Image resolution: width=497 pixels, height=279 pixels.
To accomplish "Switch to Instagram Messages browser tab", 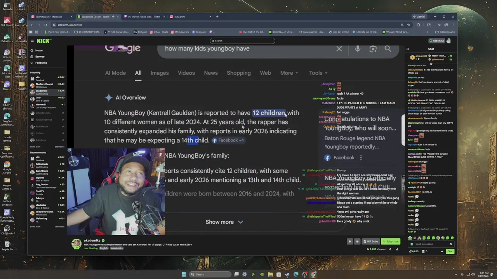I will [52, 17].
